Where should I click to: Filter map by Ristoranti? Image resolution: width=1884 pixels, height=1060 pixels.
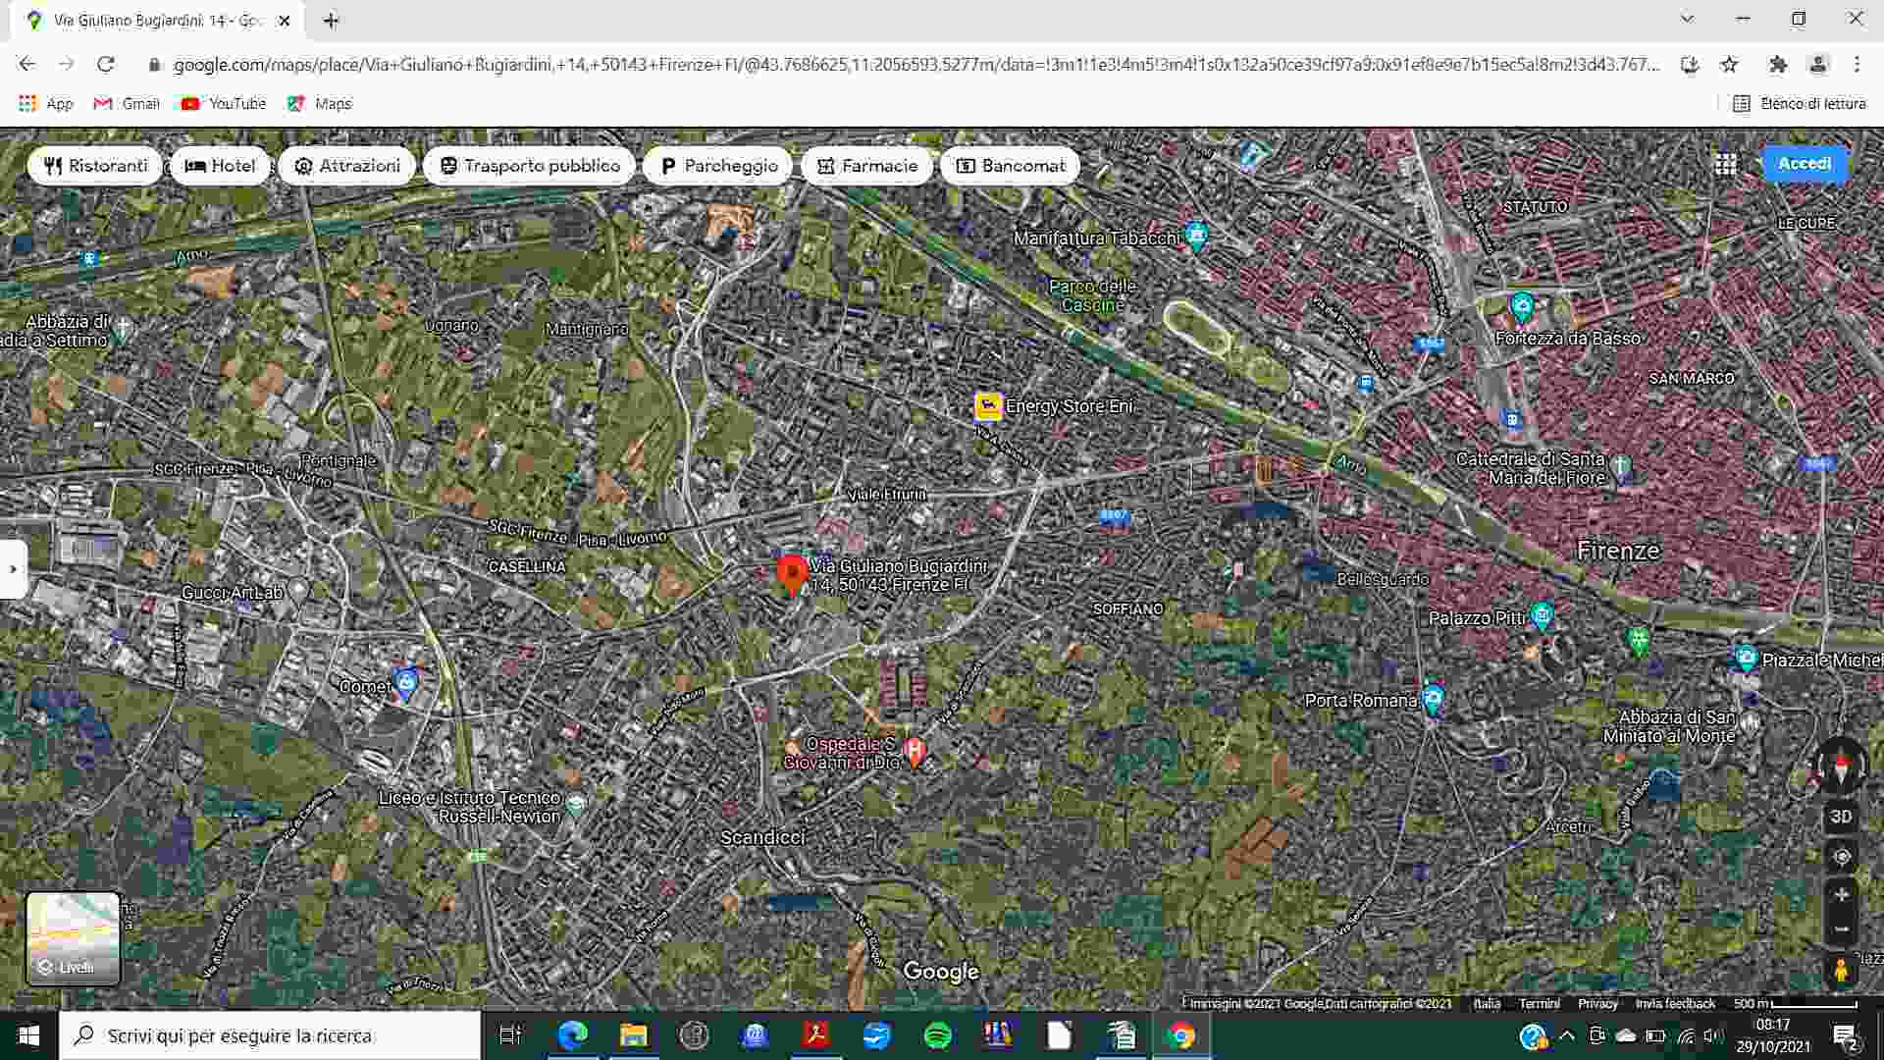tap(96, 166)
